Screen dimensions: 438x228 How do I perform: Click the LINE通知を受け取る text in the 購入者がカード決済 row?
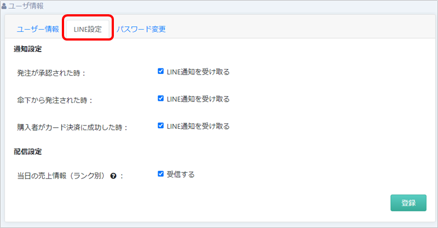click(198, 126)
